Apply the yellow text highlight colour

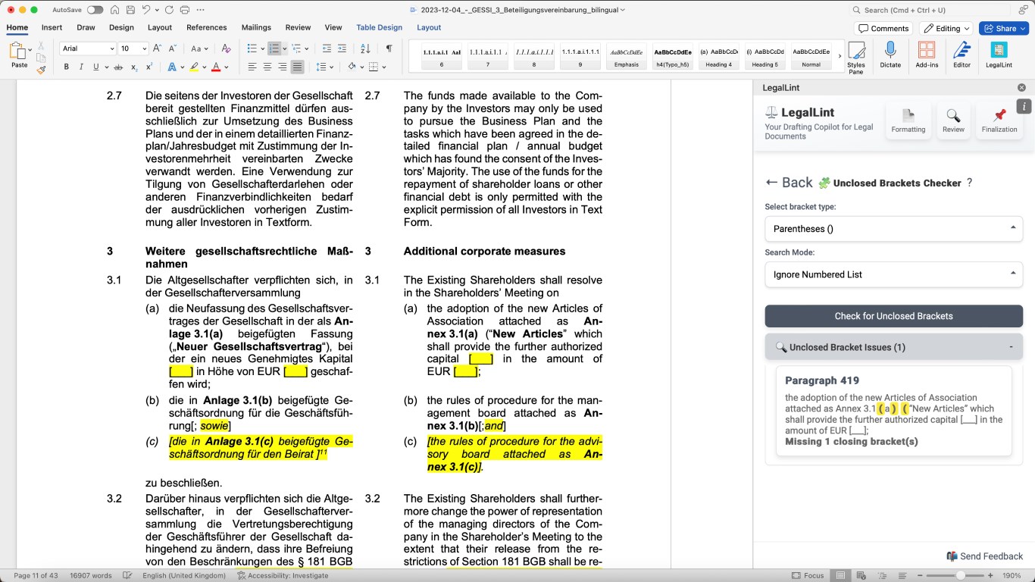(x=194, y=67)
